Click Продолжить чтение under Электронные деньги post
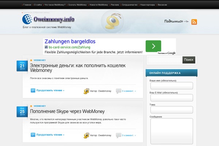The width and height of the screenshot is (219, 146). 50,91
